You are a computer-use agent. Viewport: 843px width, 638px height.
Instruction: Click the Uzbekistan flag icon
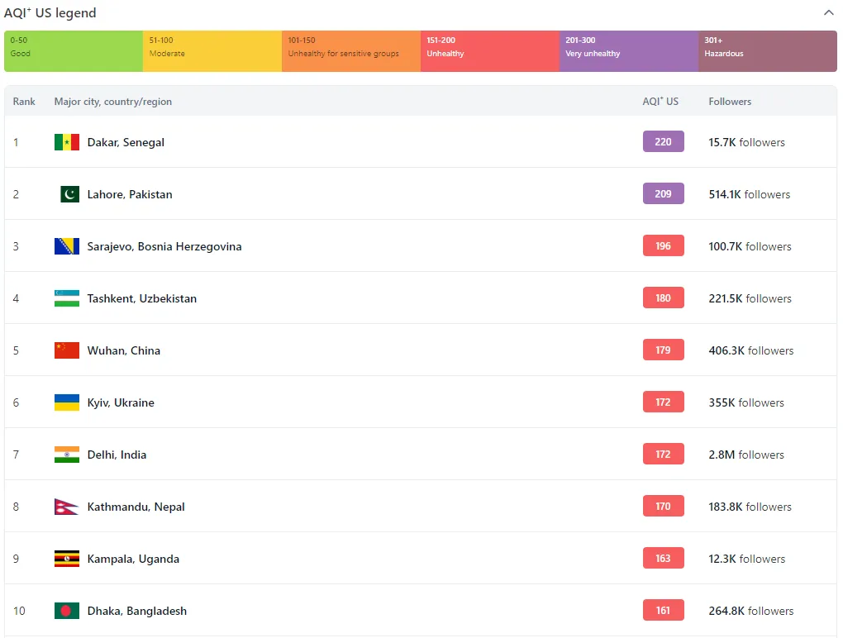(67, 298)
